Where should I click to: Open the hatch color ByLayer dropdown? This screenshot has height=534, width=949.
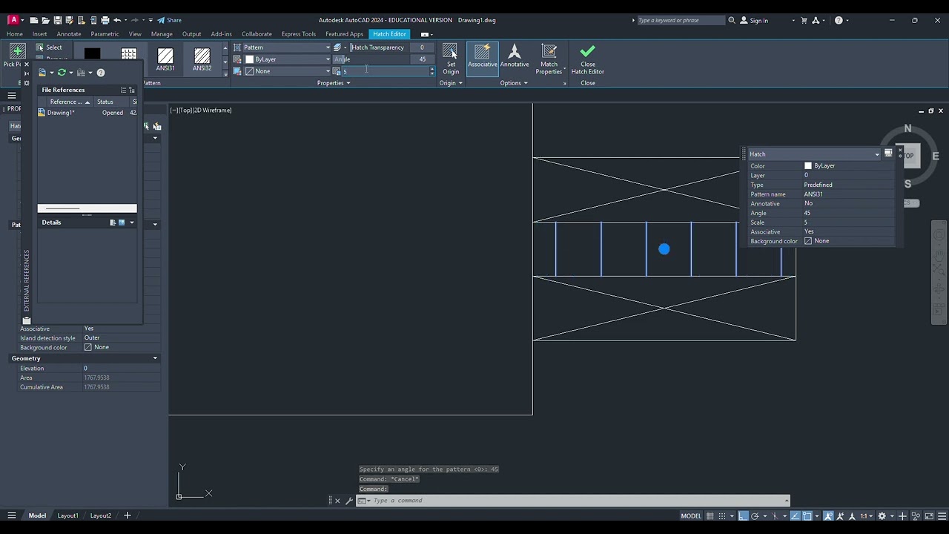click(x=286, y=59)
